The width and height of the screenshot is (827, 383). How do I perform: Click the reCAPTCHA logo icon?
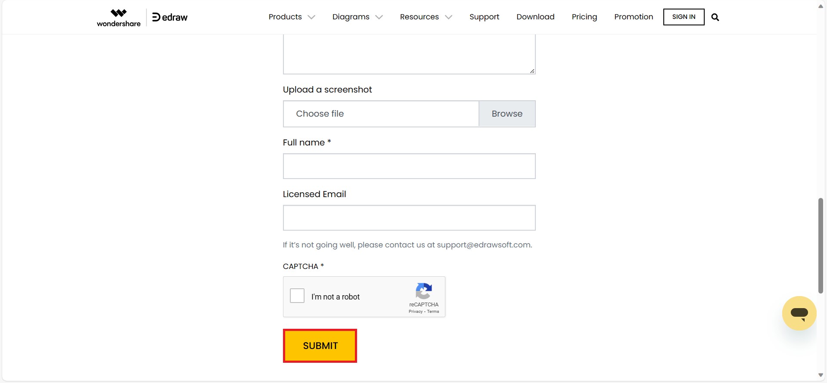coord(424,291)
